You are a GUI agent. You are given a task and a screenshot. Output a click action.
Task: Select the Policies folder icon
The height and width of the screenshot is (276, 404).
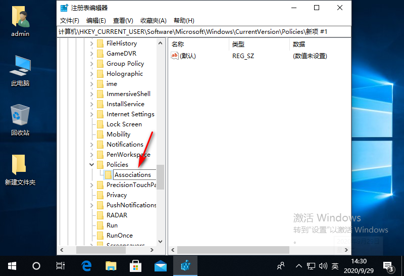(x=100, y=165)
